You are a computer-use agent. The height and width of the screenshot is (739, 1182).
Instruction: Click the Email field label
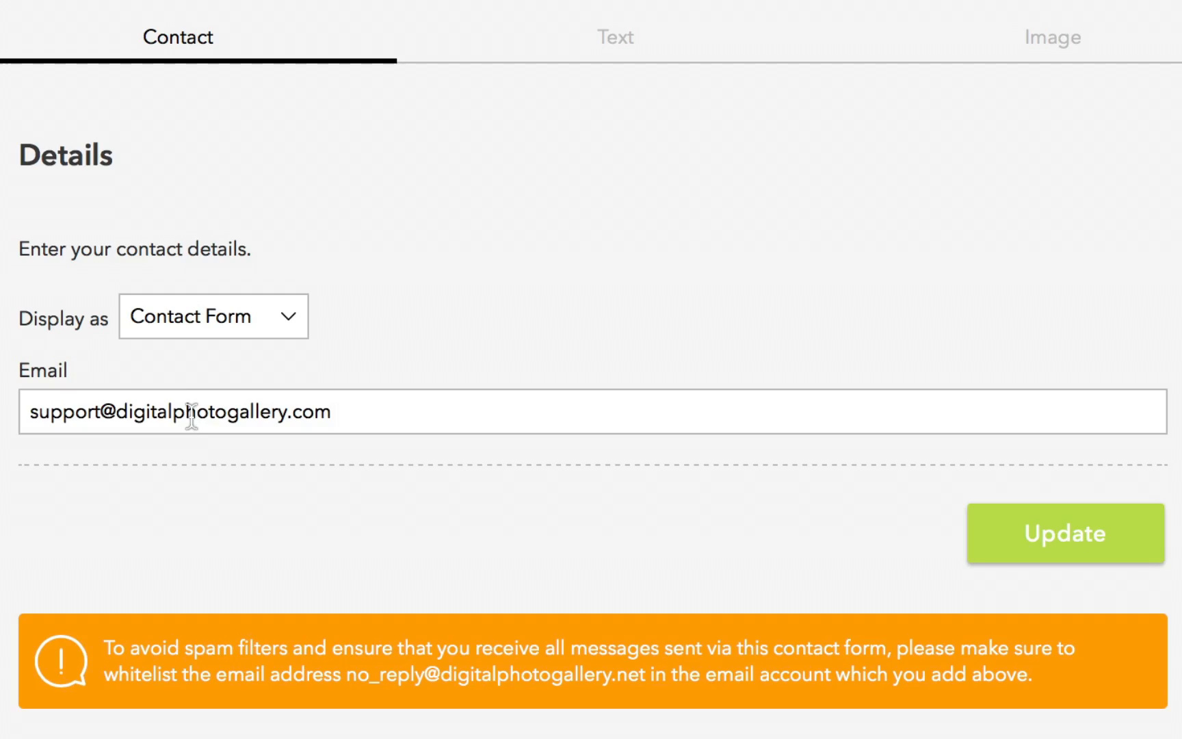[x=43, y=370]
